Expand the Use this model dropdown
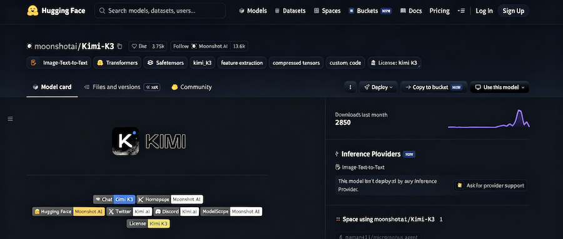The image size is (563, 239). (499, 87)
